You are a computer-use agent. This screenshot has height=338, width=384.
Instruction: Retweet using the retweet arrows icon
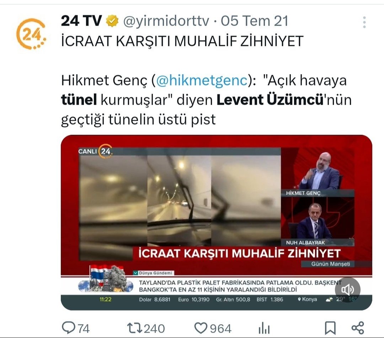(x=135, y=328)
